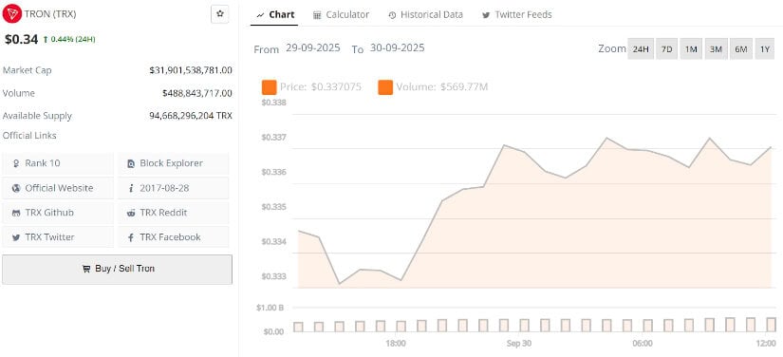Click the 18:00 x-axis label
783x357 pixels.
pyautogui.click(x=396, y=344)
